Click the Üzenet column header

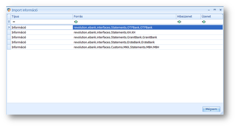(x=211, y=17)
